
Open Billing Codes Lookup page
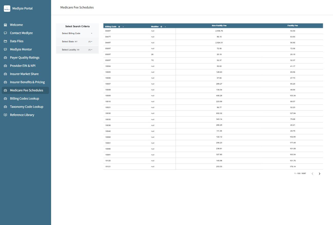click(x=25, y=99)
